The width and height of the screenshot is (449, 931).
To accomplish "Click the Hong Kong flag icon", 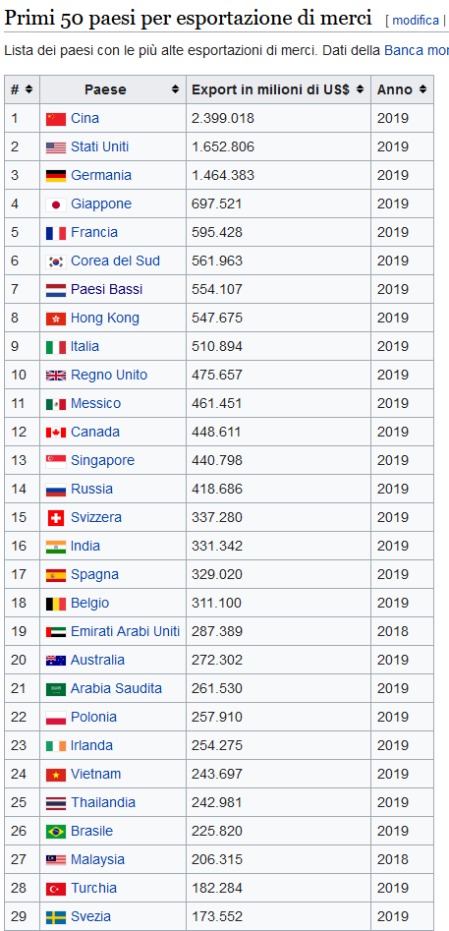I will [x=56, y=319].
